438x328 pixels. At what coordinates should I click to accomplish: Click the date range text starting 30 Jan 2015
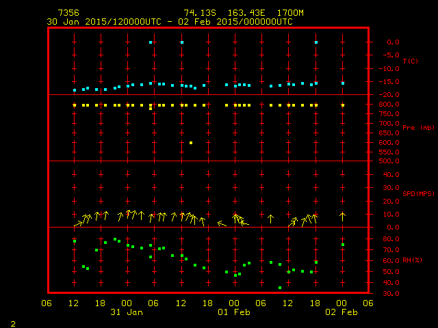(170, 22)
